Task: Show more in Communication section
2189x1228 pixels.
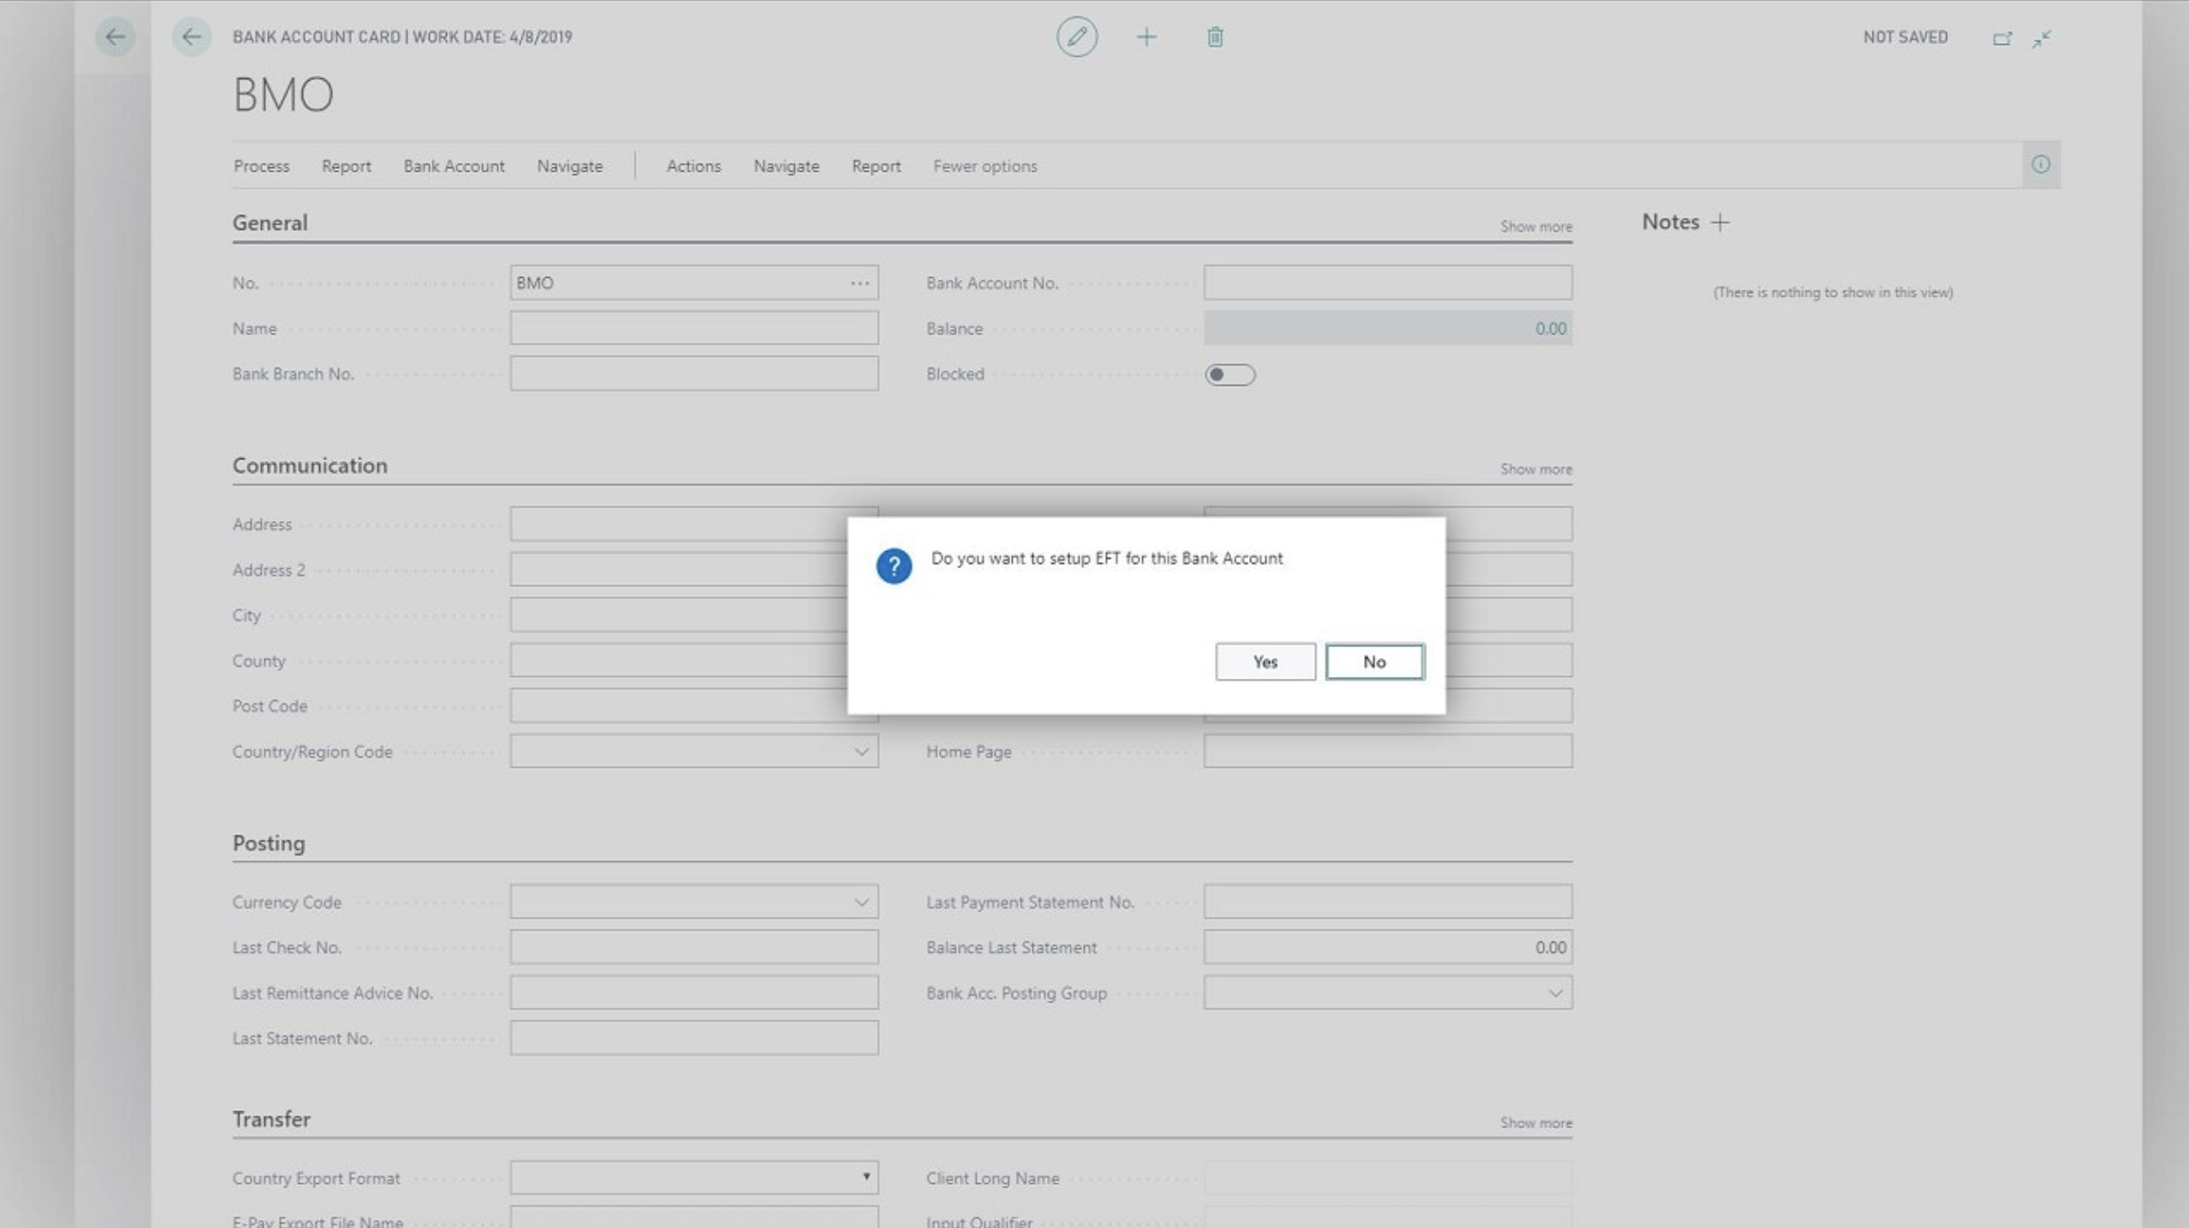Action: coord(1536,469)
